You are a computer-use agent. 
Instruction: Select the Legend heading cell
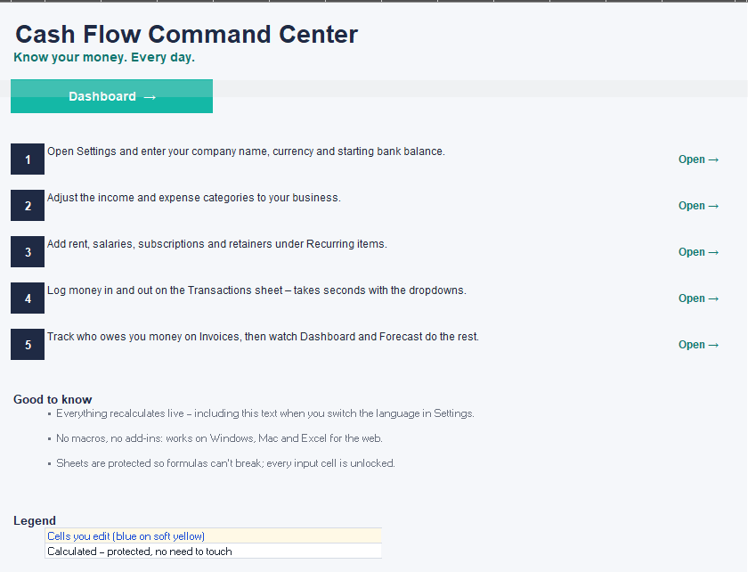(35, 520)
